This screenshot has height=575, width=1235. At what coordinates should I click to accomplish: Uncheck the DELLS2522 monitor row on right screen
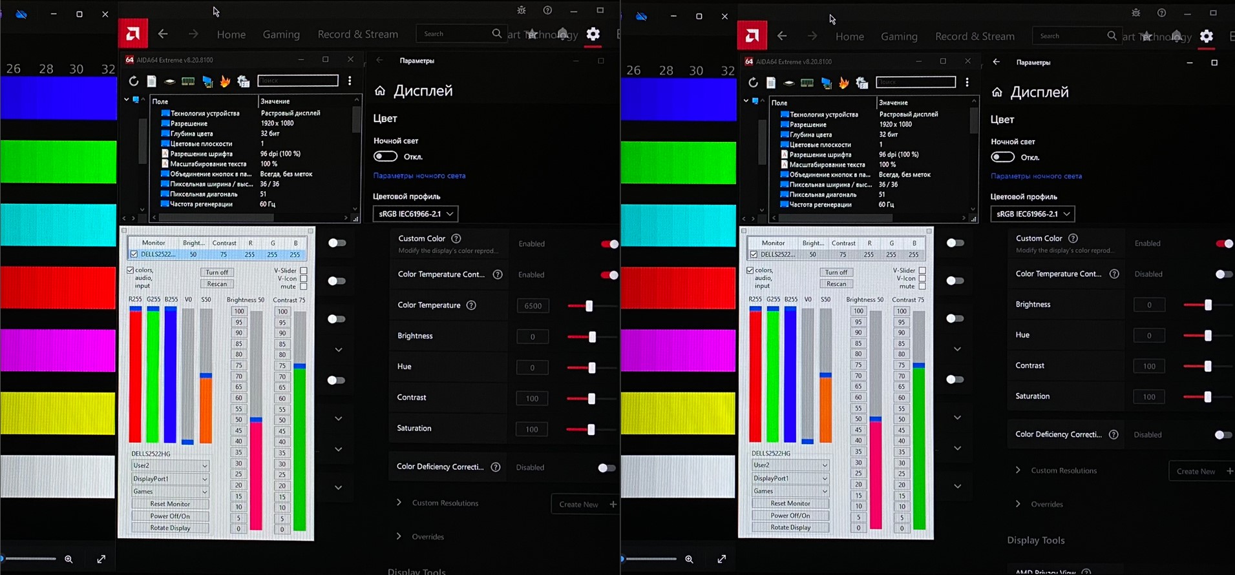(754, 254)
